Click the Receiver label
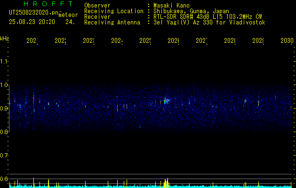The height and width of the screenshot is (188, 296). (x=97, y=17)
